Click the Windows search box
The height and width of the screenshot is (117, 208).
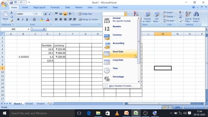tap(42, 113)
